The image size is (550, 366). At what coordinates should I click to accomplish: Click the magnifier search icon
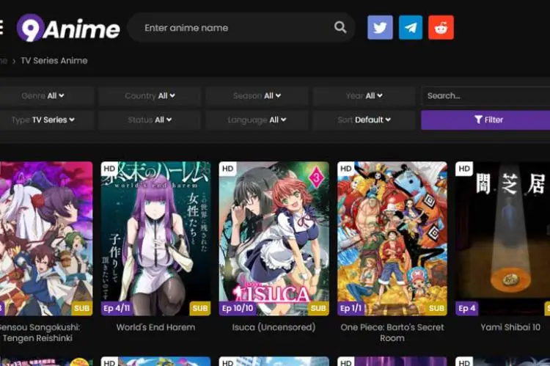pyautogui.click(x=340, y=27)
